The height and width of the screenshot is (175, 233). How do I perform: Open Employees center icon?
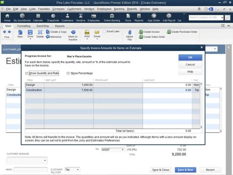[94, 17]
